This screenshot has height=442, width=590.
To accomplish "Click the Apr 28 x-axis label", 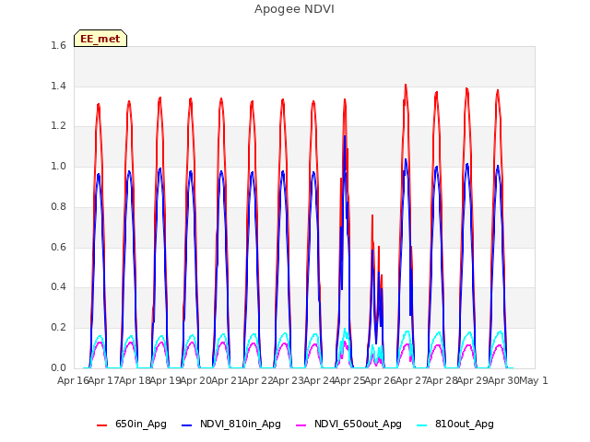I will pos(442,380).
